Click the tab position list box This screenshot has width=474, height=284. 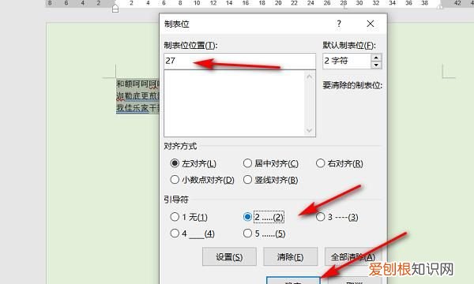[x=235, y=103]
